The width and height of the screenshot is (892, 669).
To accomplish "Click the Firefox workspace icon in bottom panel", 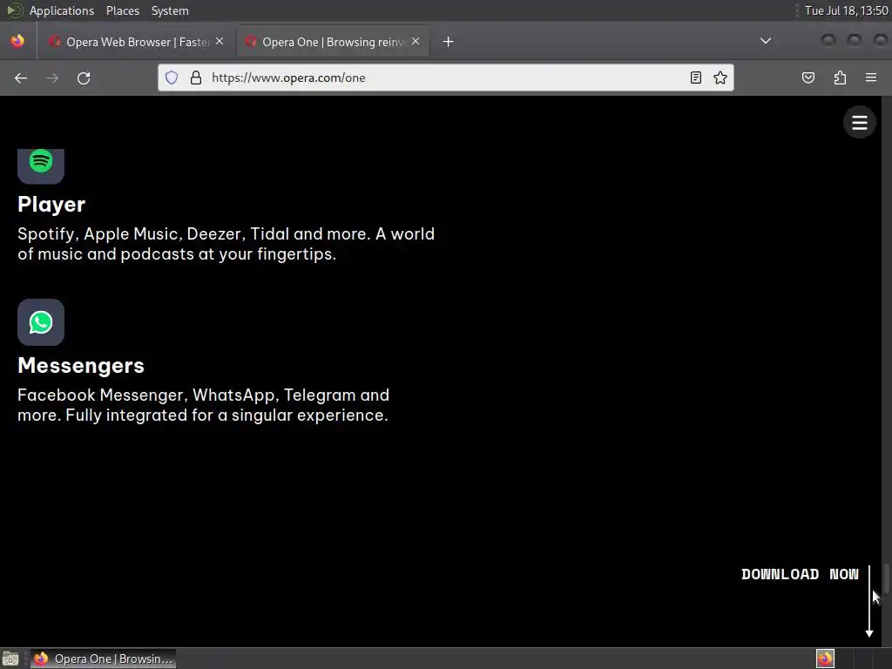I will 825,659.
